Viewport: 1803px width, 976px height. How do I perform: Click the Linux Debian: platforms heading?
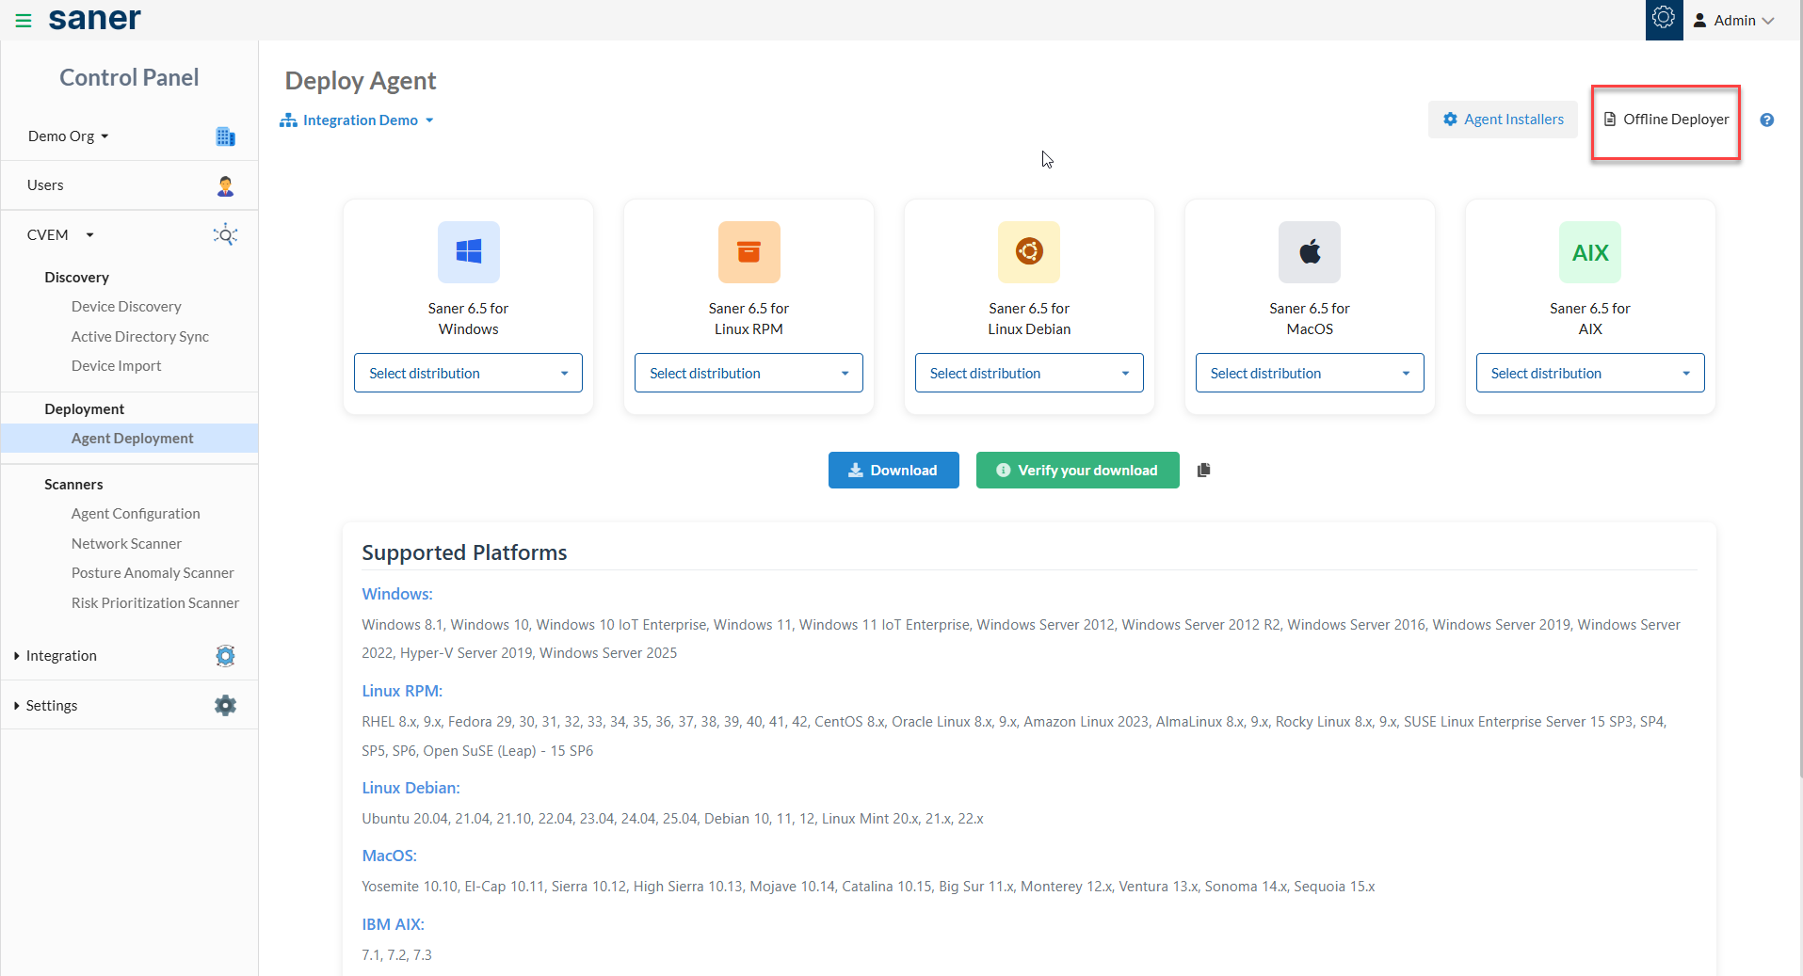pos(411,788)
